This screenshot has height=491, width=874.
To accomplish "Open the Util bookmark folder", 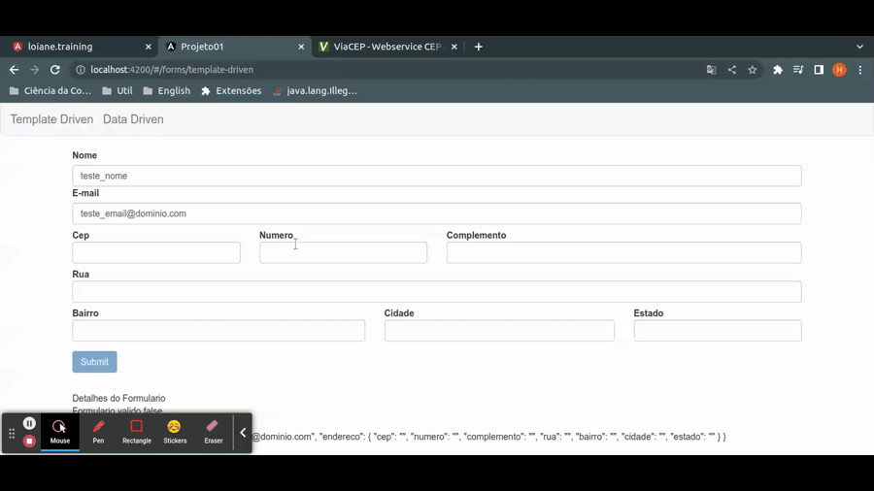I will pos(118,91).
